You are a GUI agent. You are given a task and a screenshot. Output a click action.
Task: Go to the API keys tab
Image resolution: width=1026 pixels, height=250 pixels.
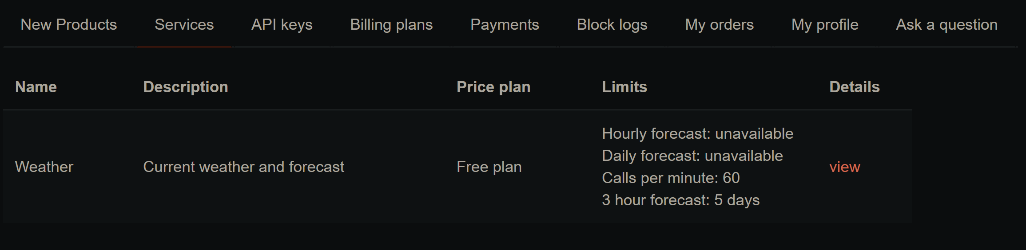click(x=282, y=25)
